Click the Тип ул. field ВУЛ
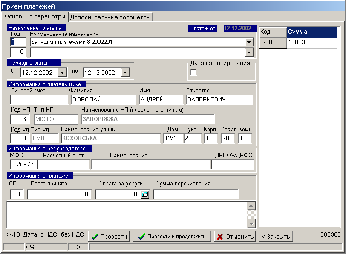346x254 pixels. click(45, 139)
